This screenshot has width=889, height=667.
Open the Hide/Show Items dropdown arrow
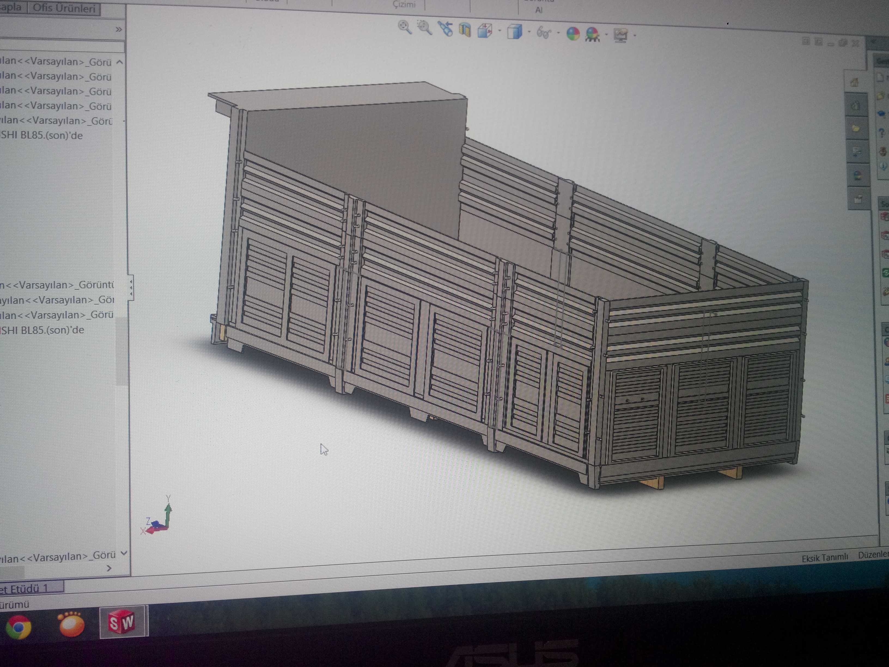tap(558, 33)
